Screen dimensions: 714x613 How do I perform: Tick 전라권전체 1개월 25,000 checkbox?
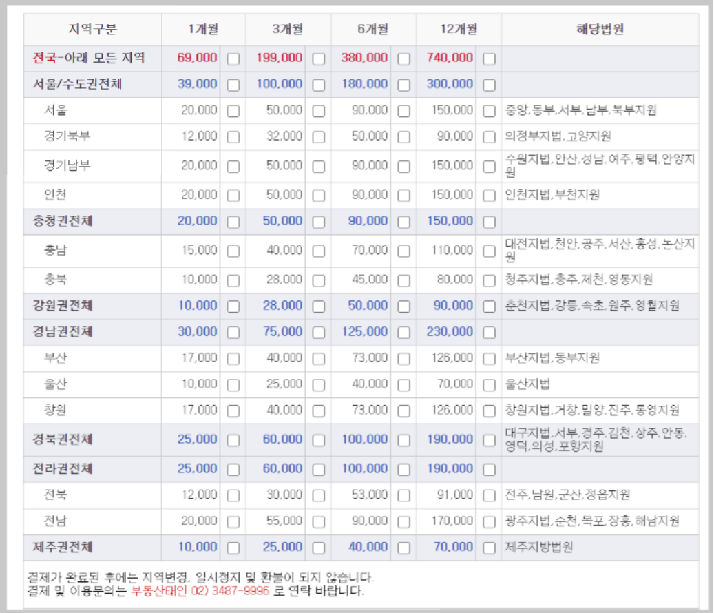pyautogui.click(x=233, y=470)
